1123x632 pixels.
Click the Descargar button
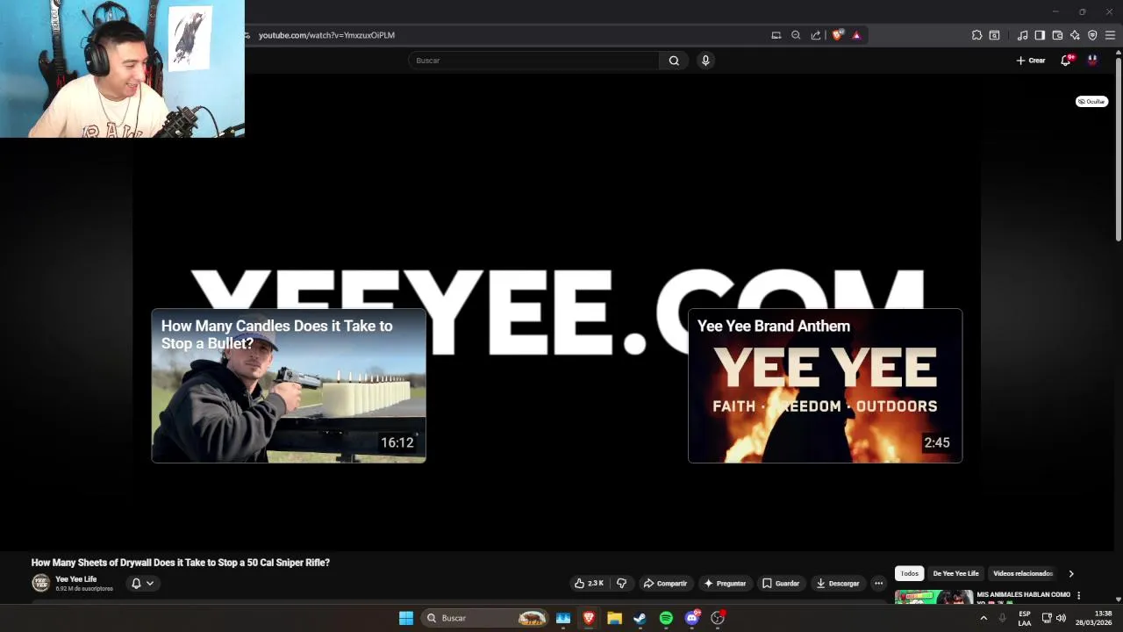[838, 583]
